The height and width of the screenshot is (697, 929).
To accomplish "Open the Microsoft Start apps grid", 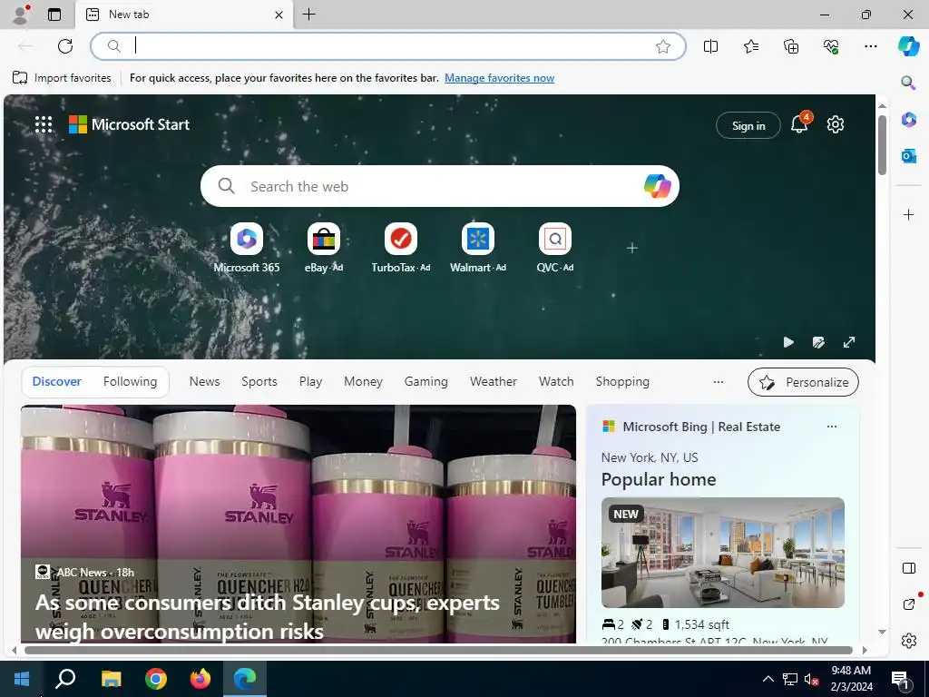I will click(x=44, y=124).
